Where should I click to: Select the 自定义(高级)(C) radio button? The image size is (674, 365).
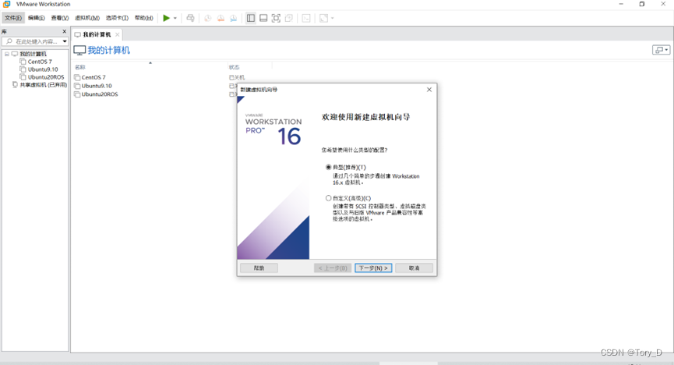pos(328,198)
